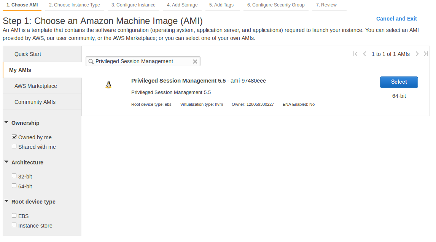The width and height of the screenshot is (436, 242).
Task: Enable the Shared with me filter
Action: point(14,146)
